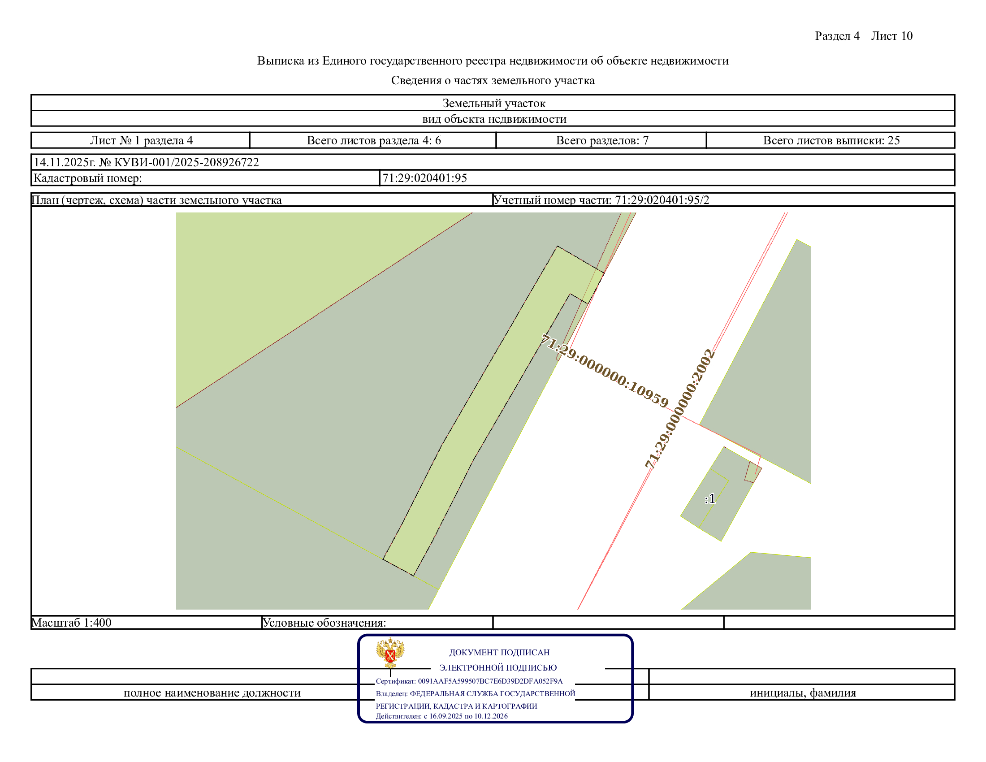Click the инициалы, фамилия signature cell
986x762 pixels.
[802, 693]
